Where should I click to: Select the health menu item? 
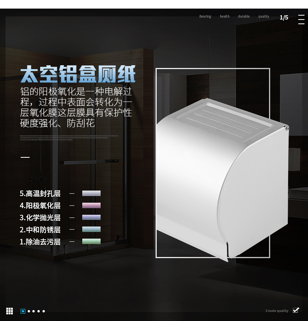click(225, 16)
